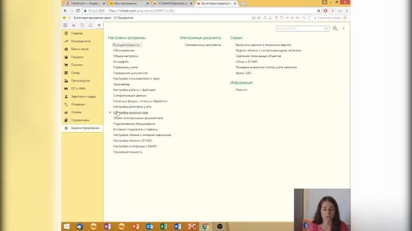
Task: Reload the browser page
Action: [78, 11]
